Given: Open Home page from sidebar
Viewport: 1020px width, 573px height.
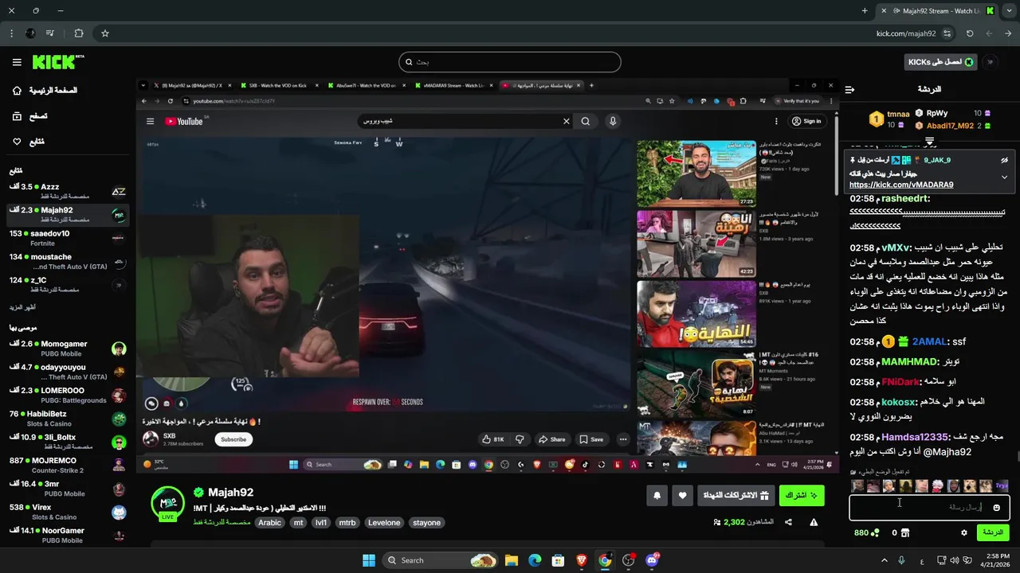Looking at the screenshot, I should pos(45,91).
